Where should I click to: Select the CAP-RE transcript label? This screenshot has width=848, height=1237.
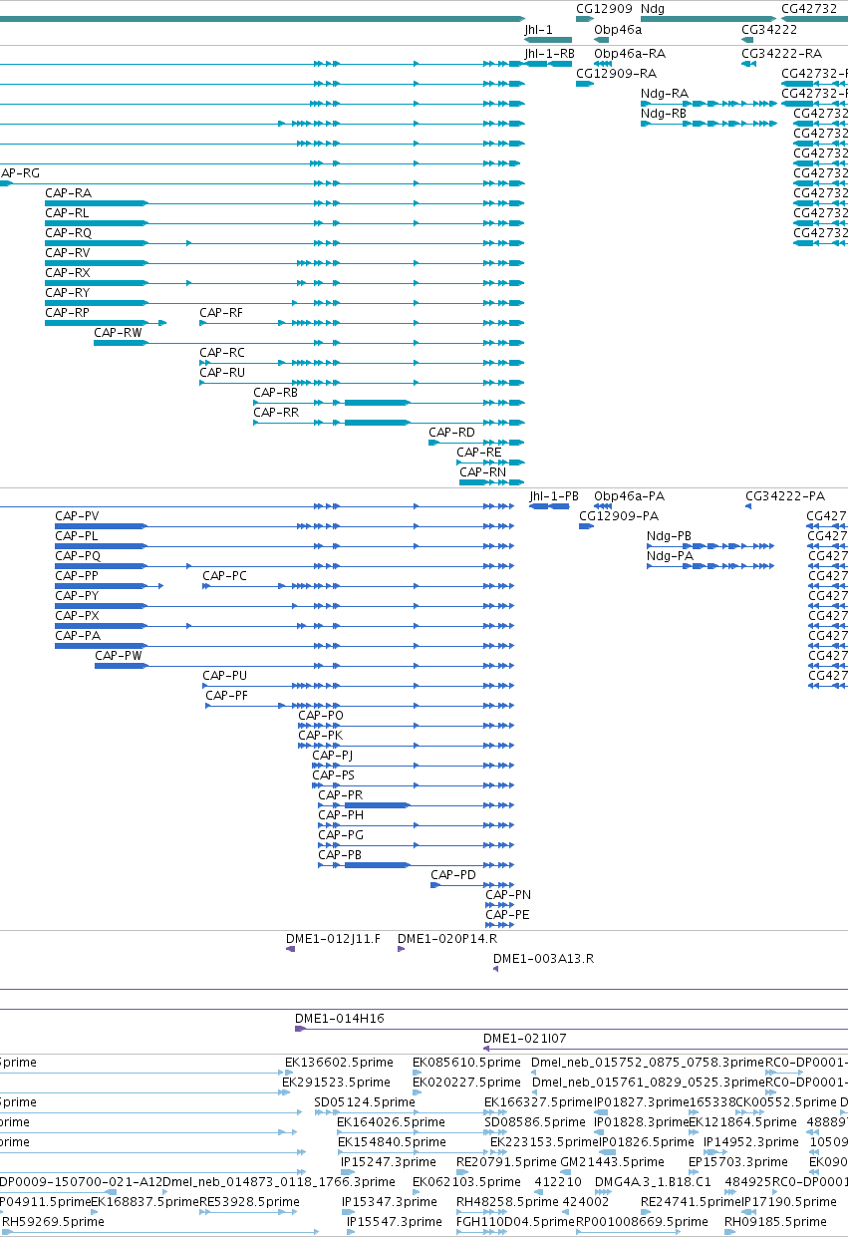click(479, 453)
